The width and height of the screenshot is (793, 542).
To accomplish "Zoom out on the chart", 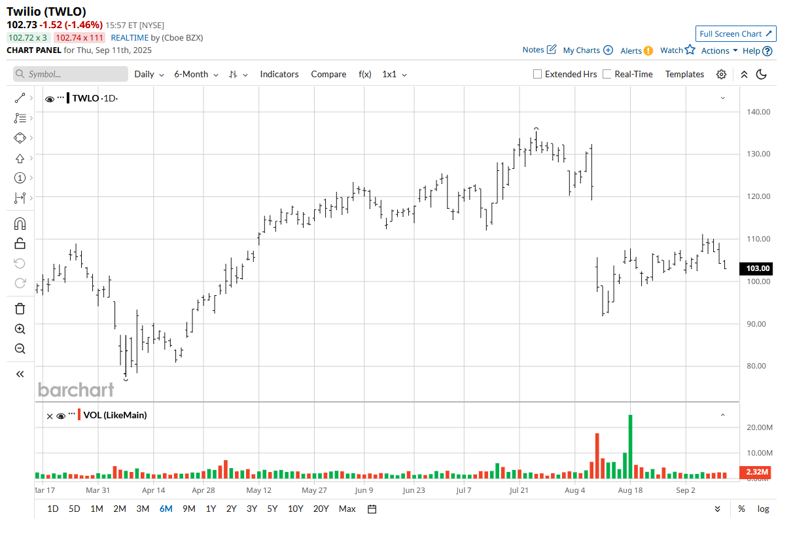I will pos(20,349).
